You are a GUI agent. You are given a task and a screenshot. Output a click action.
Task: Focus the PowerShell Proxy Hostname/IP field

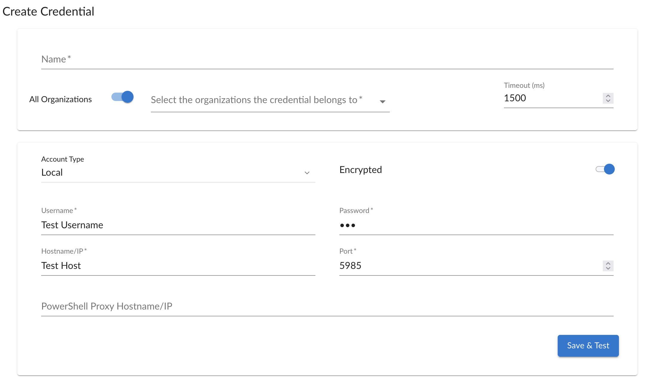pyautogui.click(x=327, y=307)
